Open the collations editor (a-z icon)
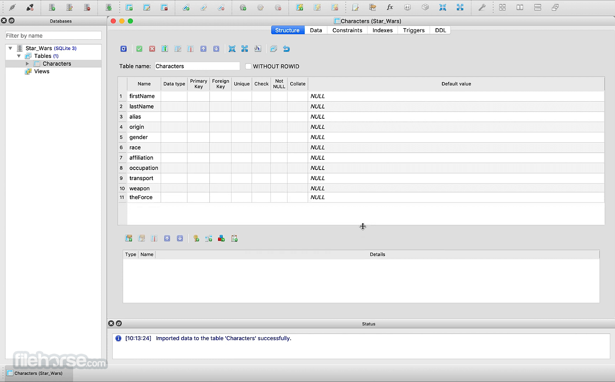Screen dimensions: 615x382 407,7
